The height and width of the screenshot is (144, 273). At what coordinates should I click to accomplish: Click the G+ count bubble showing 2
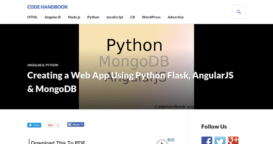tap(57, 125)
